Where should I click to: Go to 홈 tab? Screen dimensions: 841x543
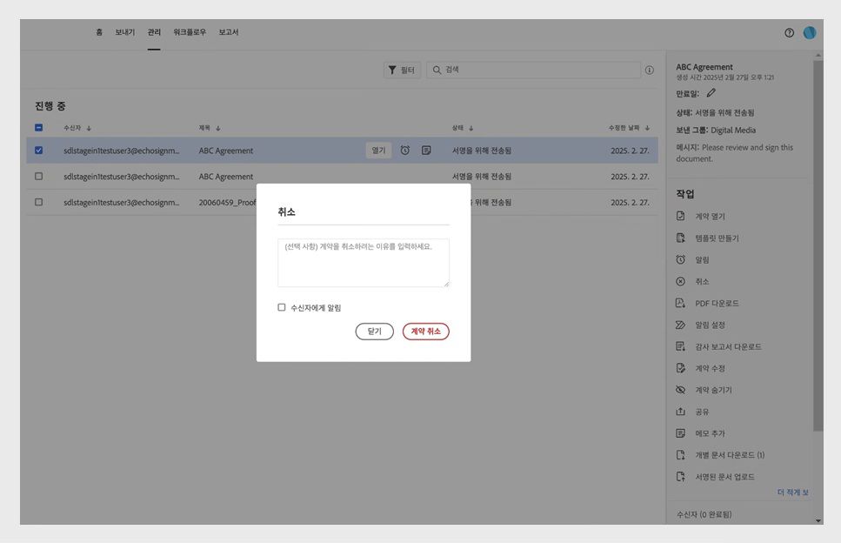tap(99, 32)
